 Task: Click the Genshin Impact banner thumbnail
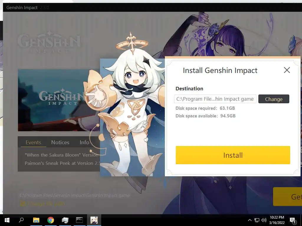(59, 100)
